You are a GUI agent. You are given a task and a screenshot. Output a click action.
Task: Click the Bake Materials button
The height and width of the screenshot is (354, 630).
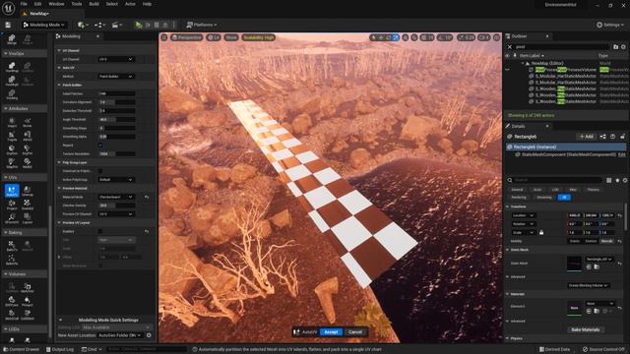[x=585, y=329]
